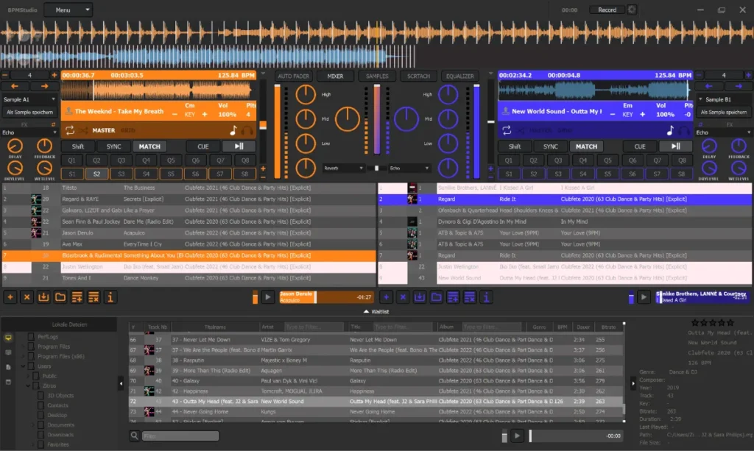The height and width of the screenshot is (451, 754).
Task: Click the orange X remove icon below left playlist
Action: 27,297
